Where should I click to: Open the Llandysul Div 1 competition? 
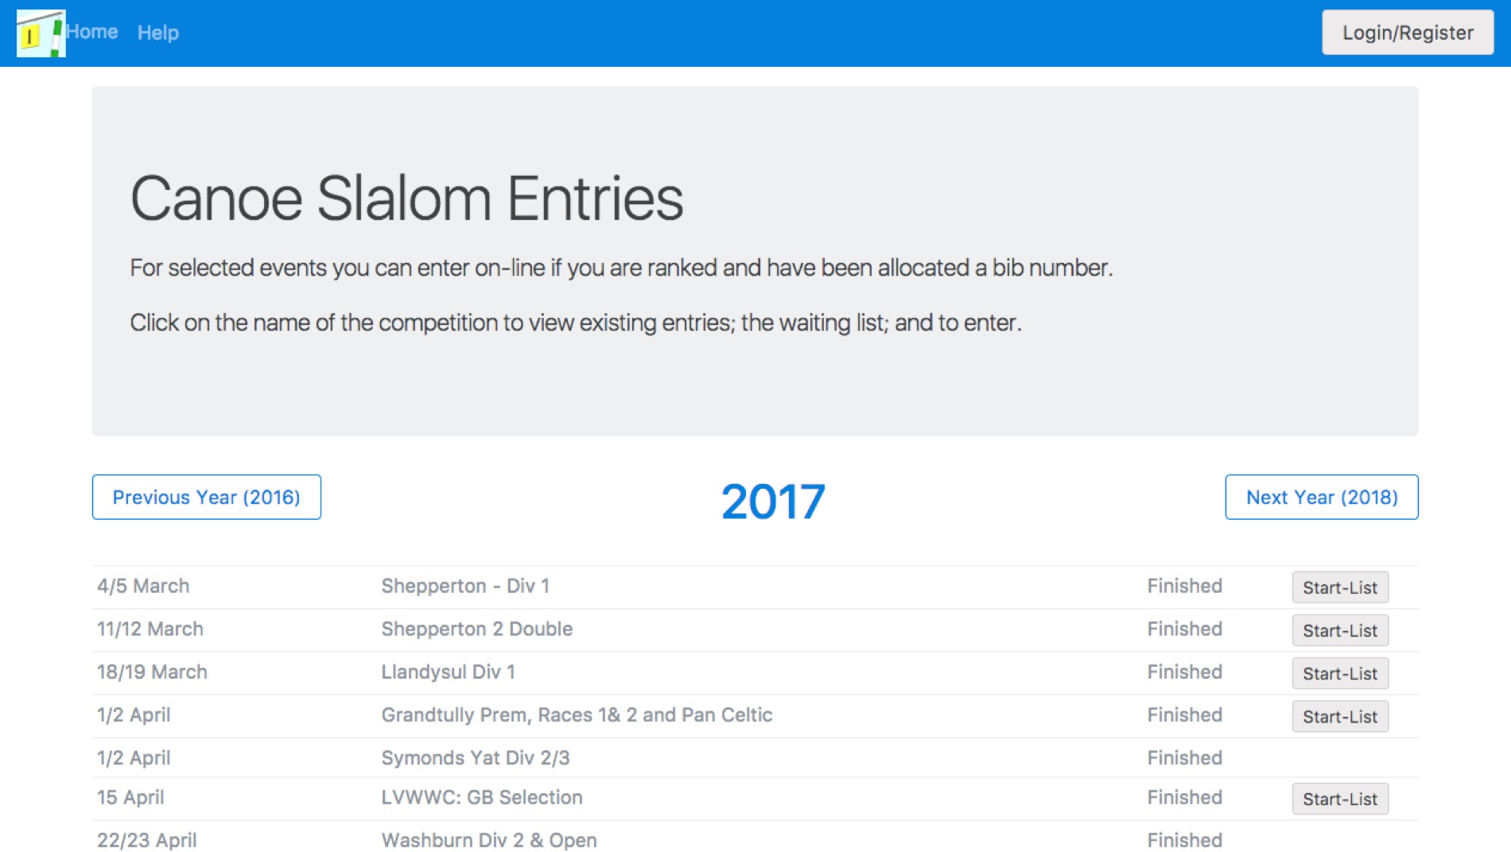pos(449,672)
